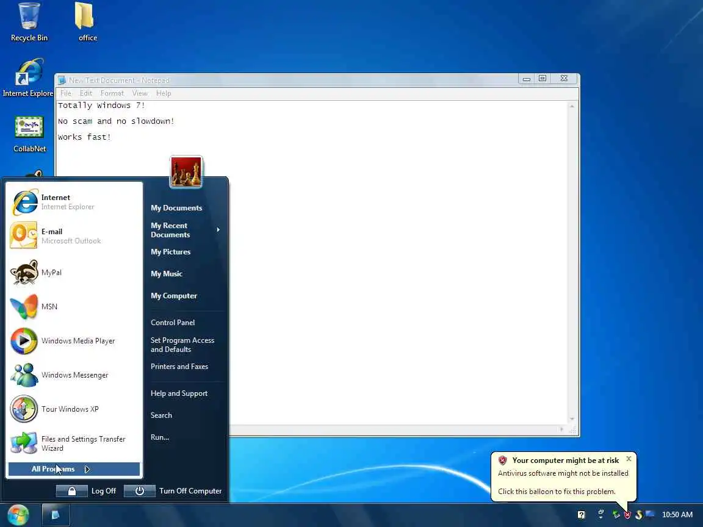Launch Tour Windows XP

tap(74, 409)
